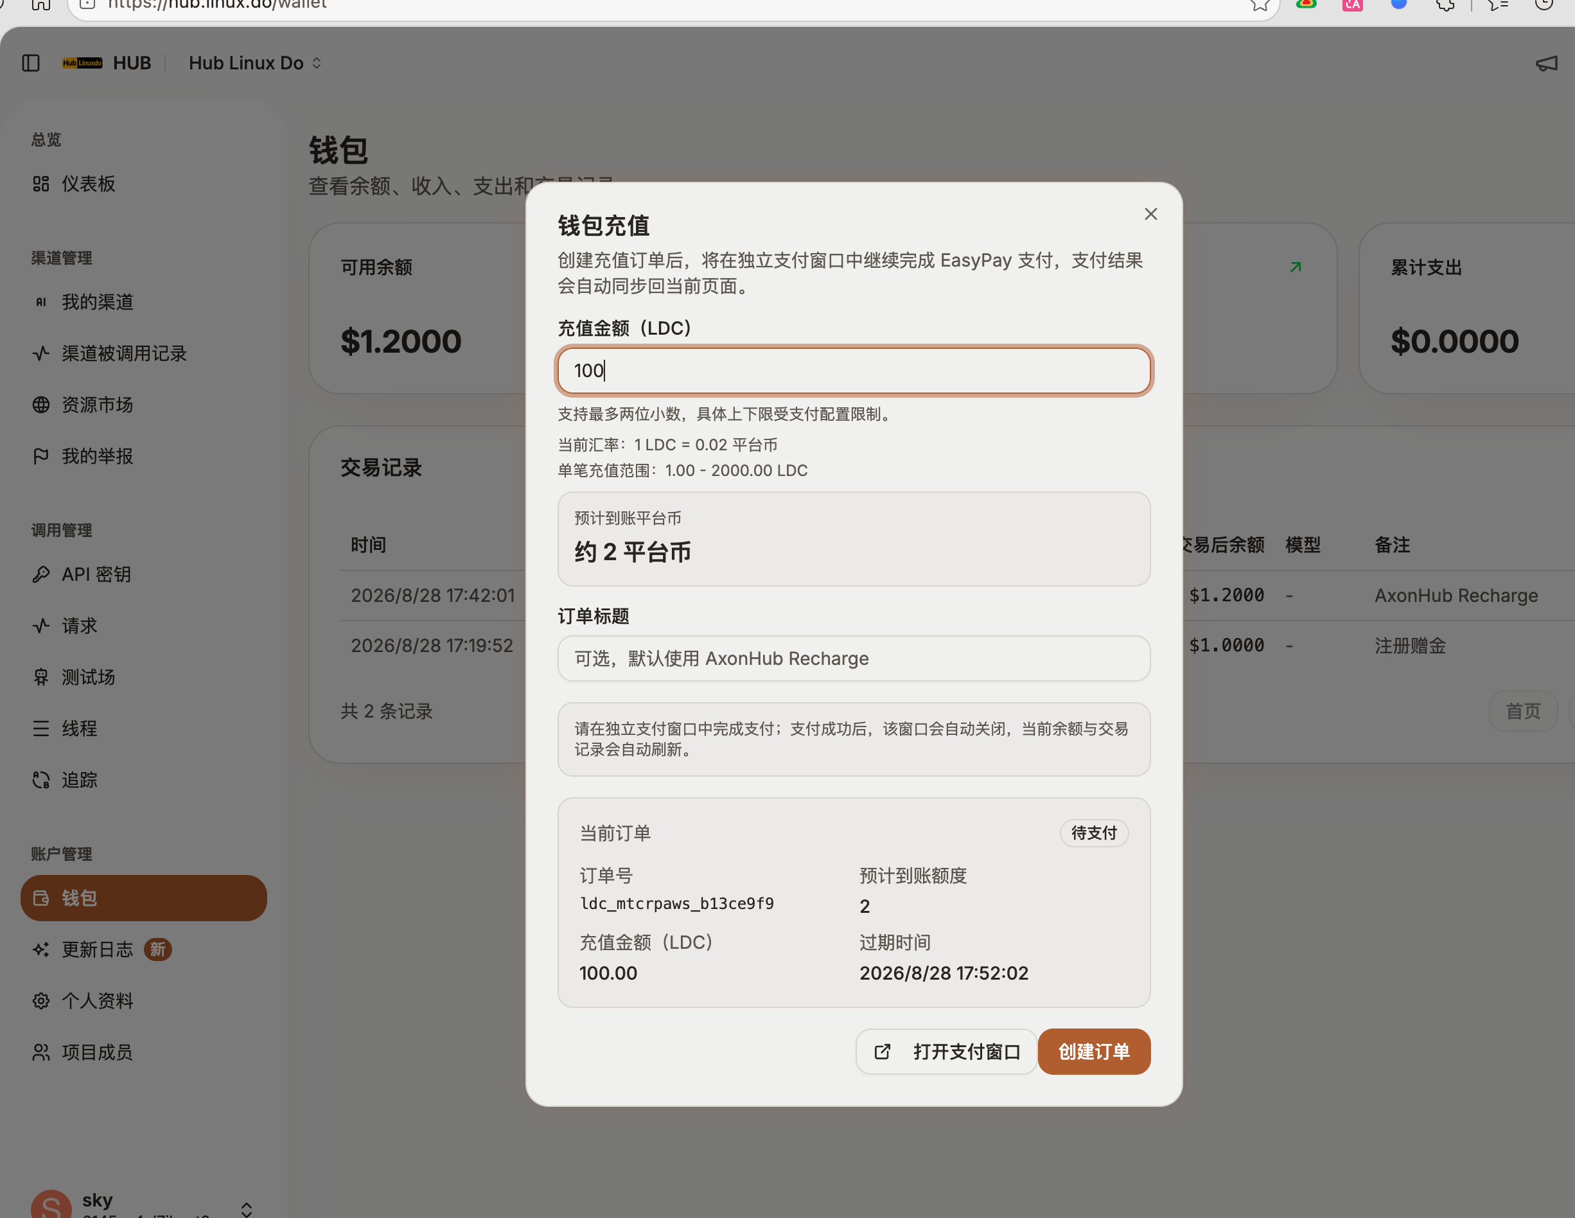Click the 累计支出 amount $0.0000
1575x1218 pixels.
pyautogui.click(x=1455, y=342)
